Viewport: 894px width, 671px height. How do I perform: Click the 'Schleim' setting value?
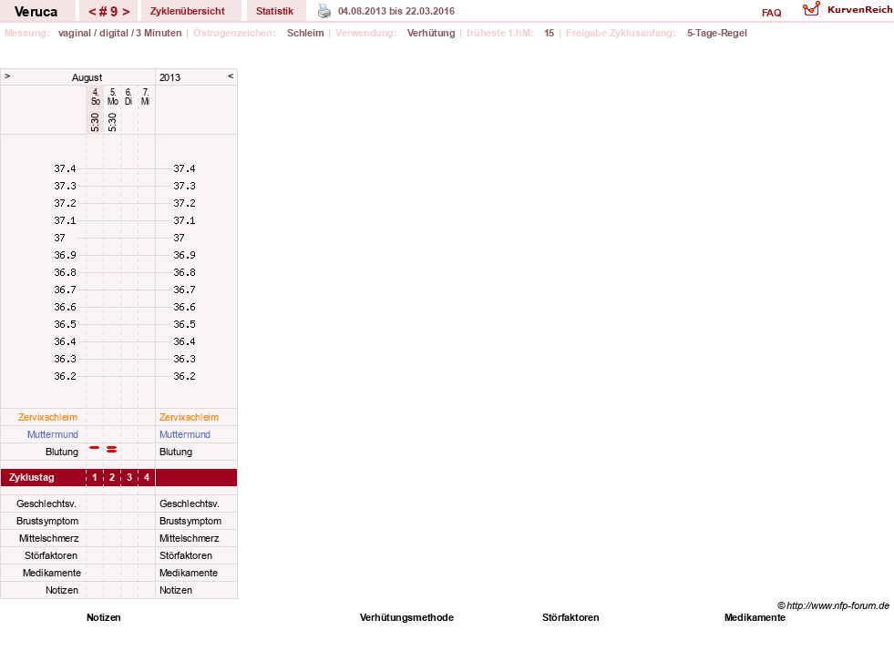tap(305, 33)
